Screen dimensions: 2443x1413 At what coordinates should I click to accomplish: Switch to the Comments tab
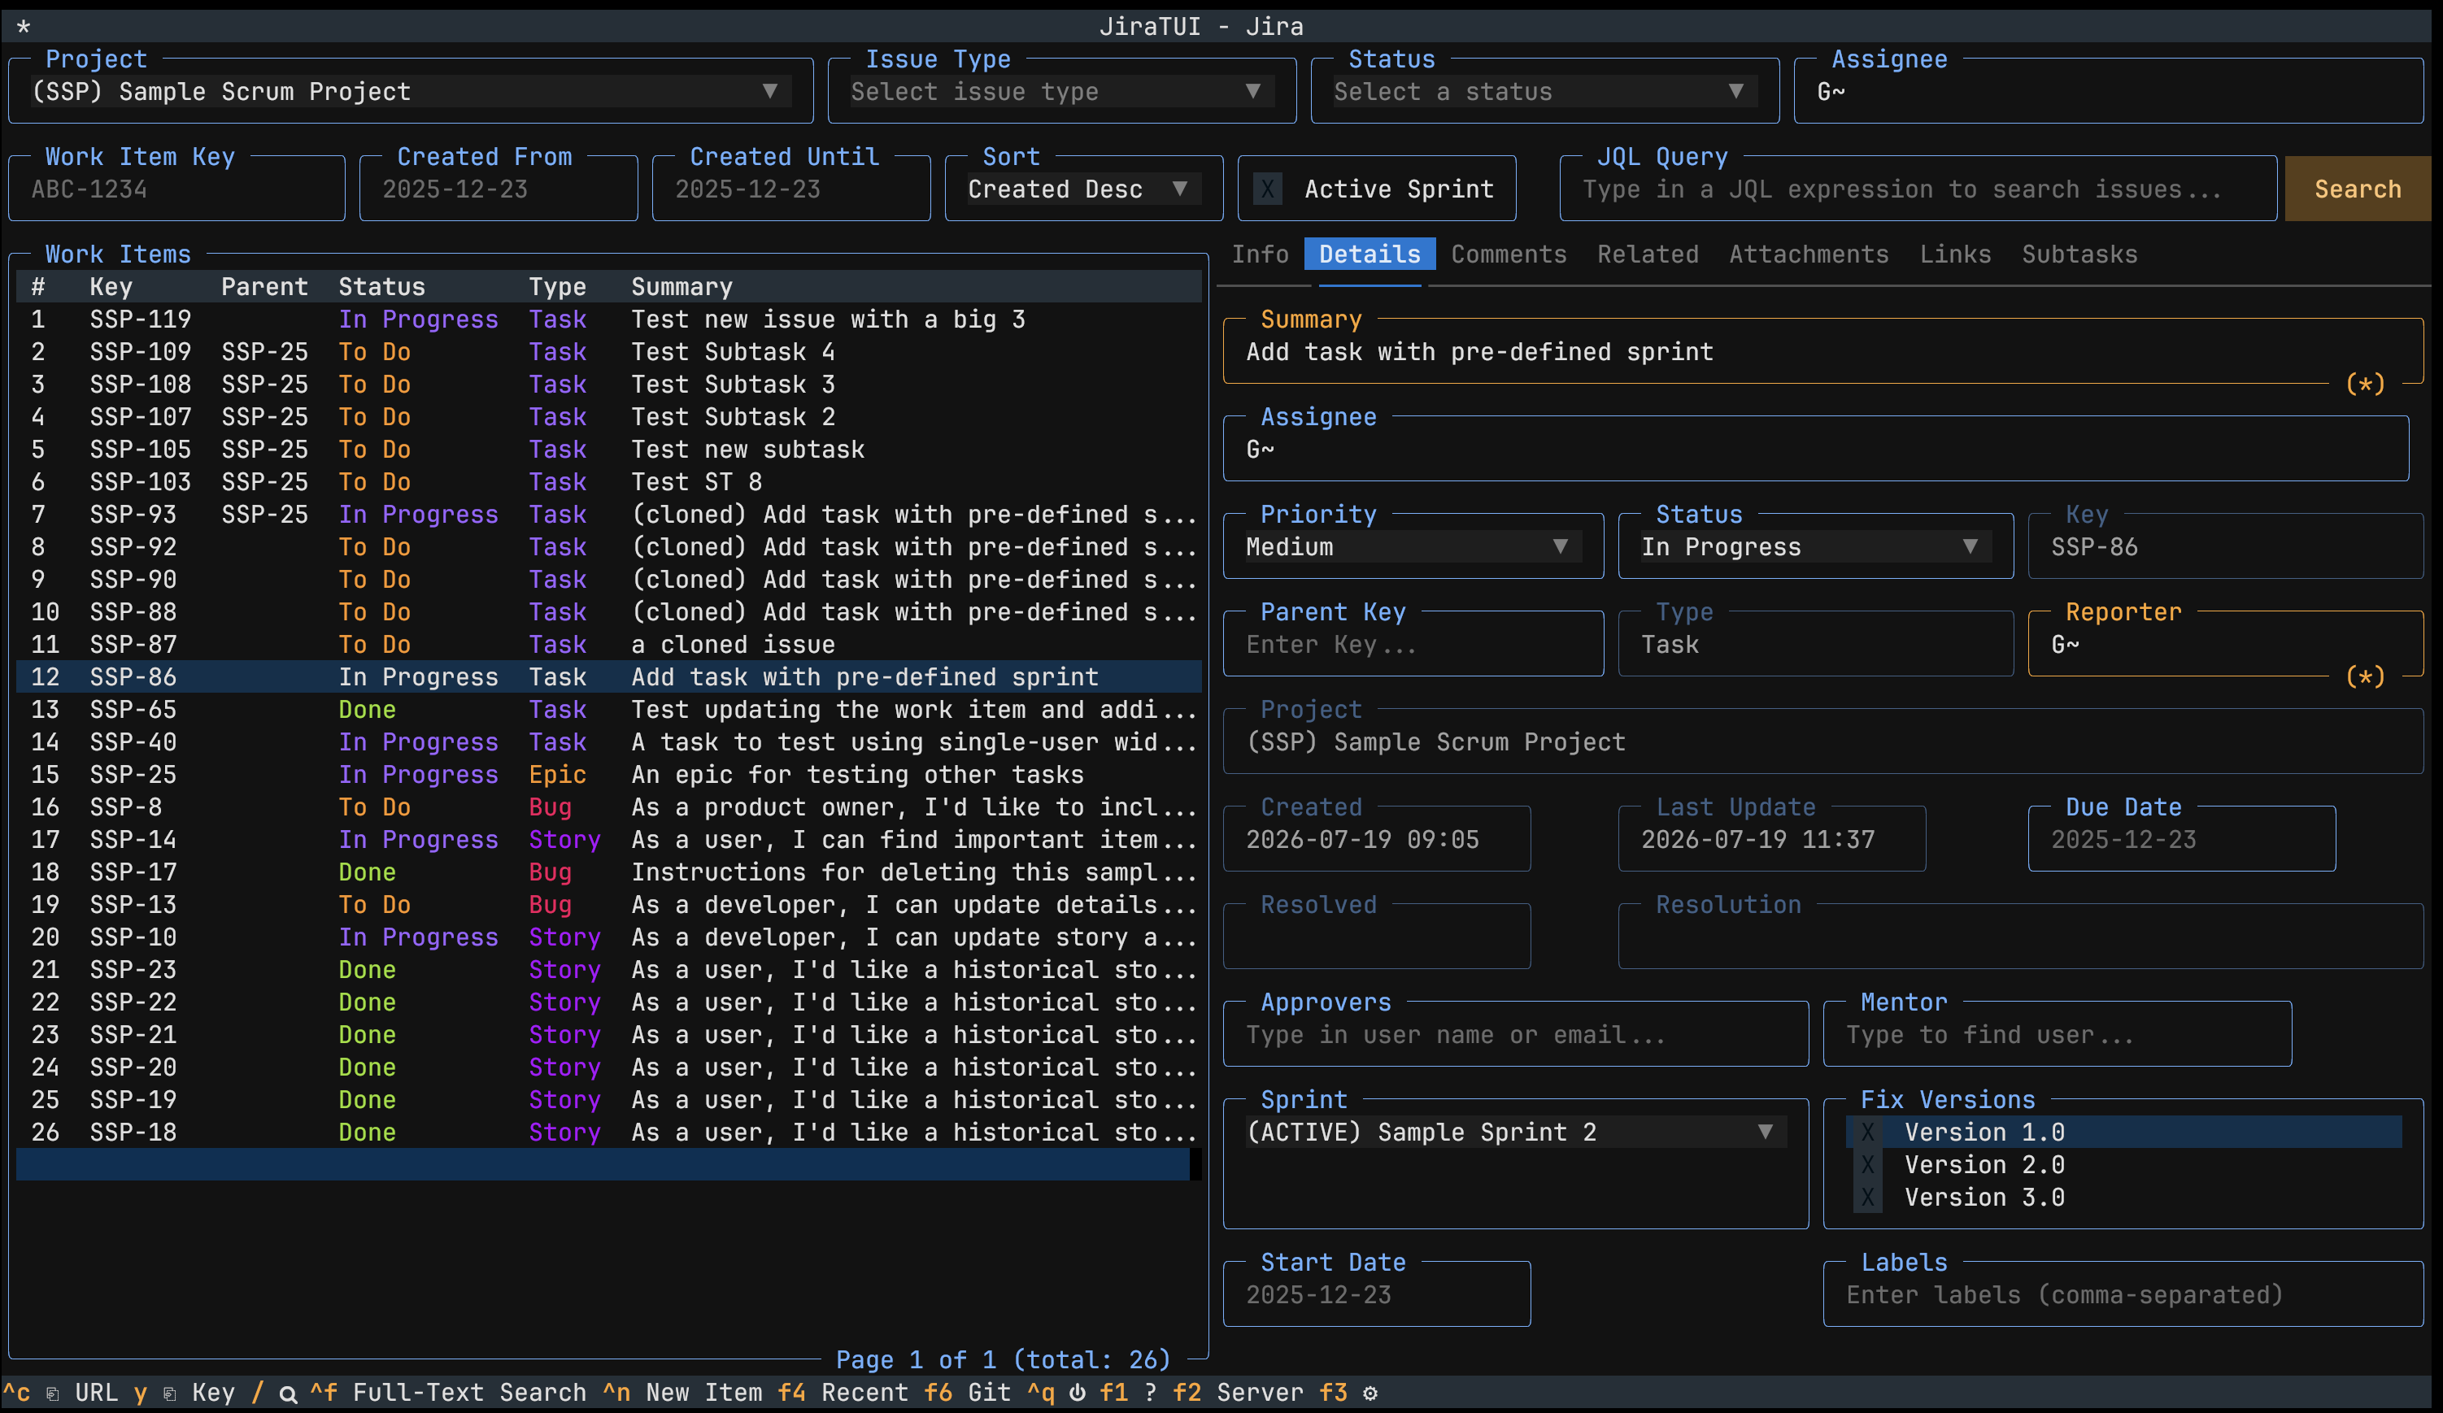click(x=1509, y=254)
